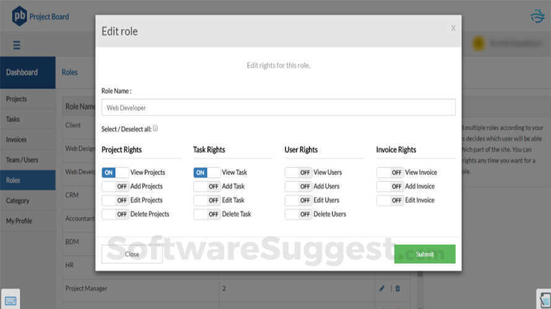Click the Close button in the dialog
The image size is (551, 309).
tap(132, 254)
